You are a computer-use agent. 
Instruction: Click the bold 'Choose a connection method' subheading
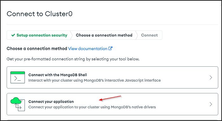point(37,49)
